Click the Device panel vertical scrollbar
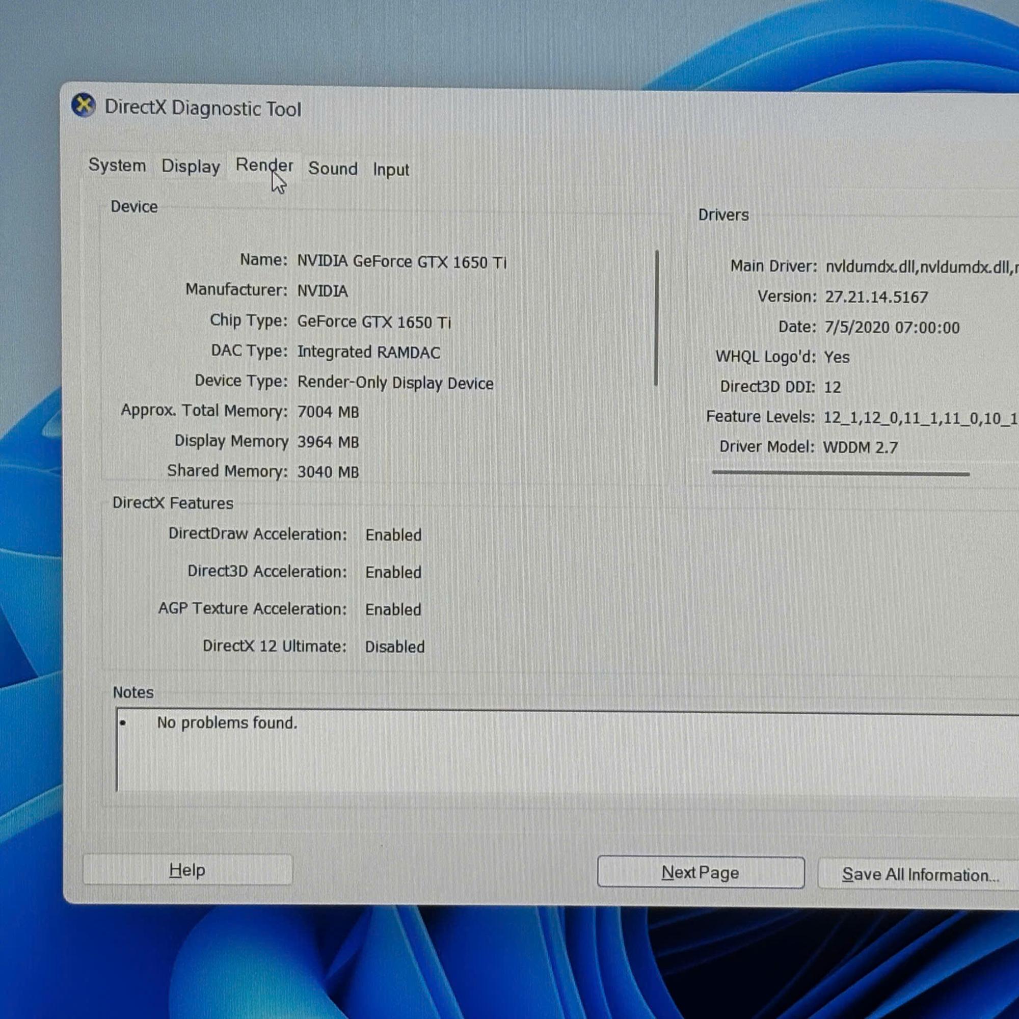 pyautogui.click(x=657, y=318)
